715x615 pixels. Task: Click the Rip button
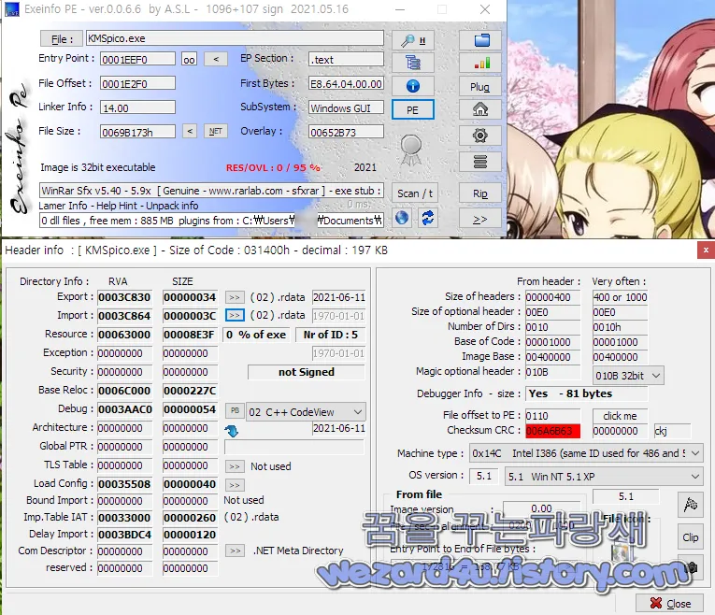click(480, 193)
